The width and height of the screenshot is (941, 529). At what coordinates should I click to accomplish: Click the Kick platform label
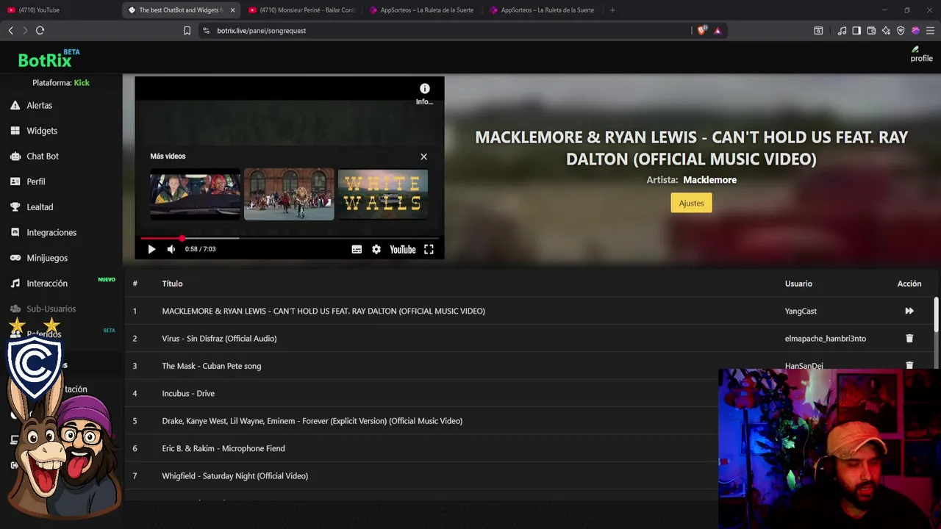(x=82, y=83)
